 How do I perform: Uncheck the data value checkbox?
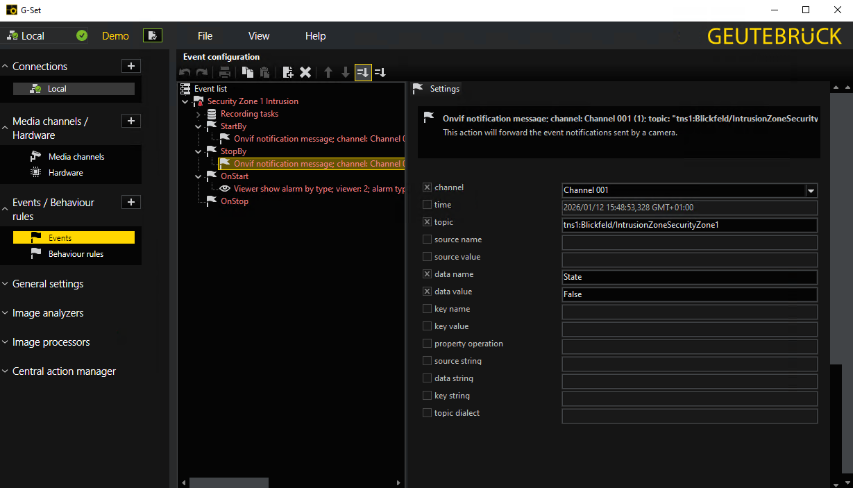[427, 292]
